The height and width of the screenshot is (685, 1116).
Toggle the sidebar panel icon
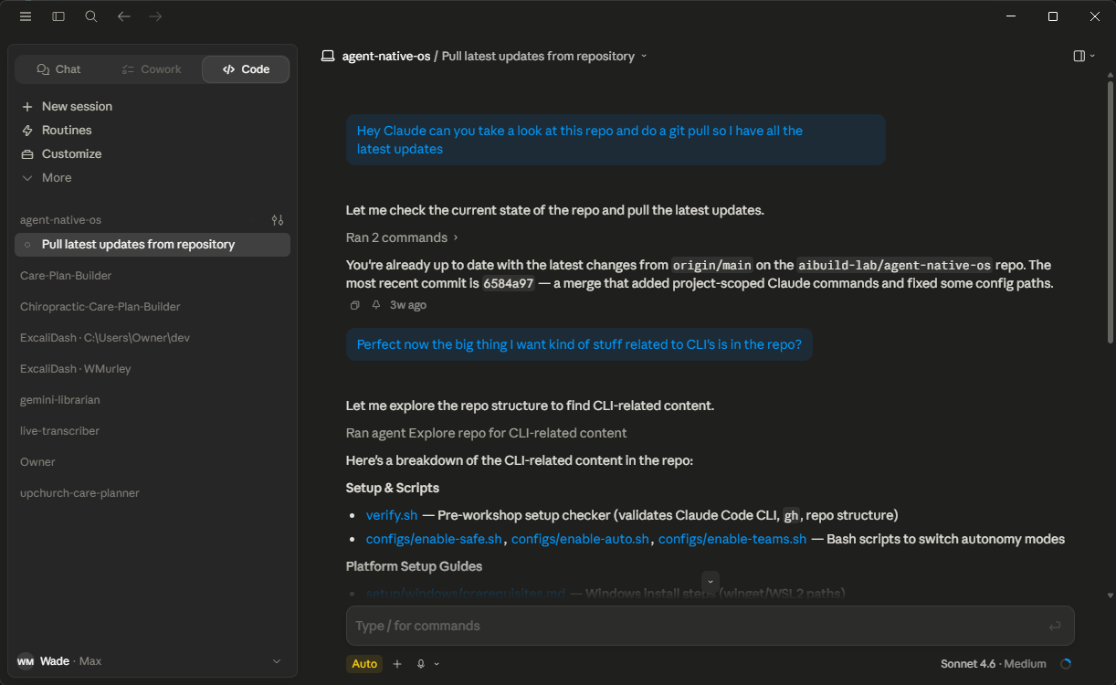pyautogui.click(x=58, y=16)
